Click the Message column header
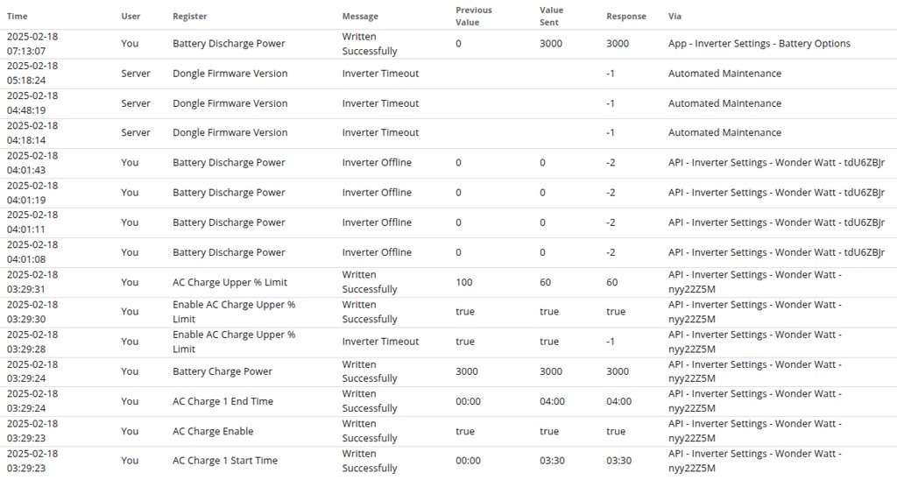This screenshot has width=897, height=480. click(x=360, y=16)
